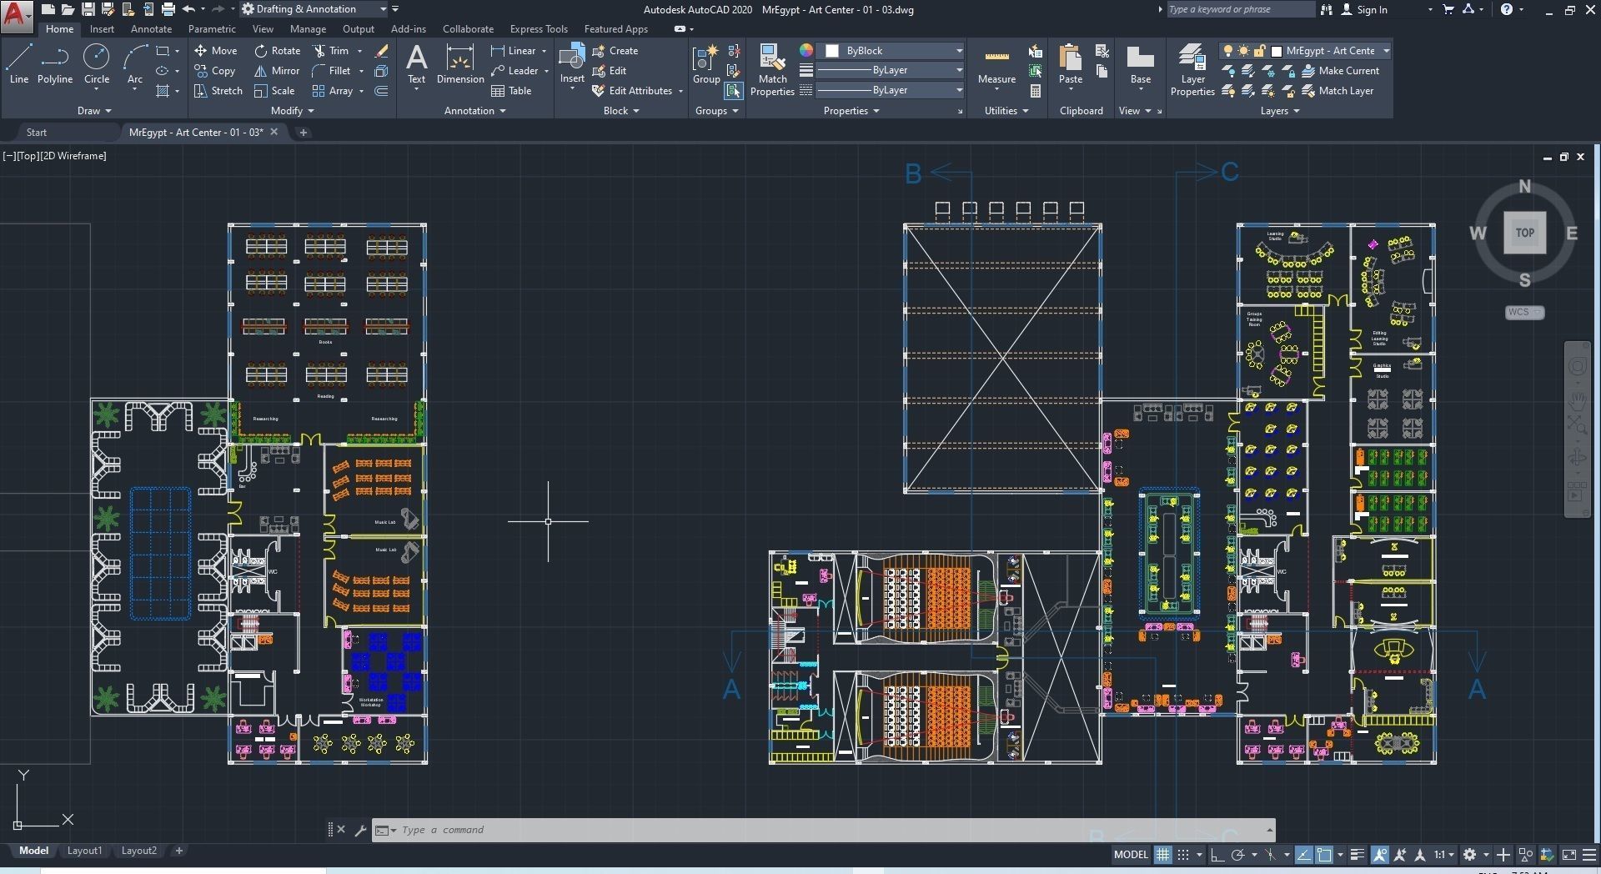Switch to the Annotate ribbon tab
Screen dimensions: 1601x874
151,29
